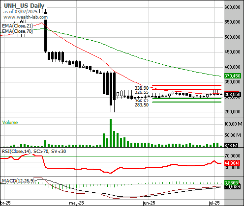
Task: Click the black 308,550 last price tag
Action: tap(233, 95)
